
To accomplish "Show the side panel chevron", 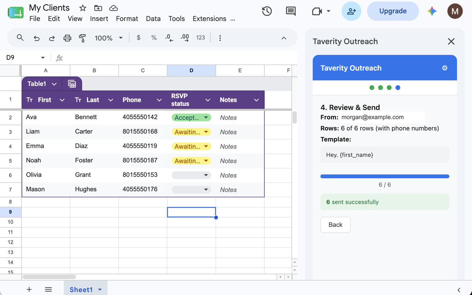I will click(x=459, y=290).
